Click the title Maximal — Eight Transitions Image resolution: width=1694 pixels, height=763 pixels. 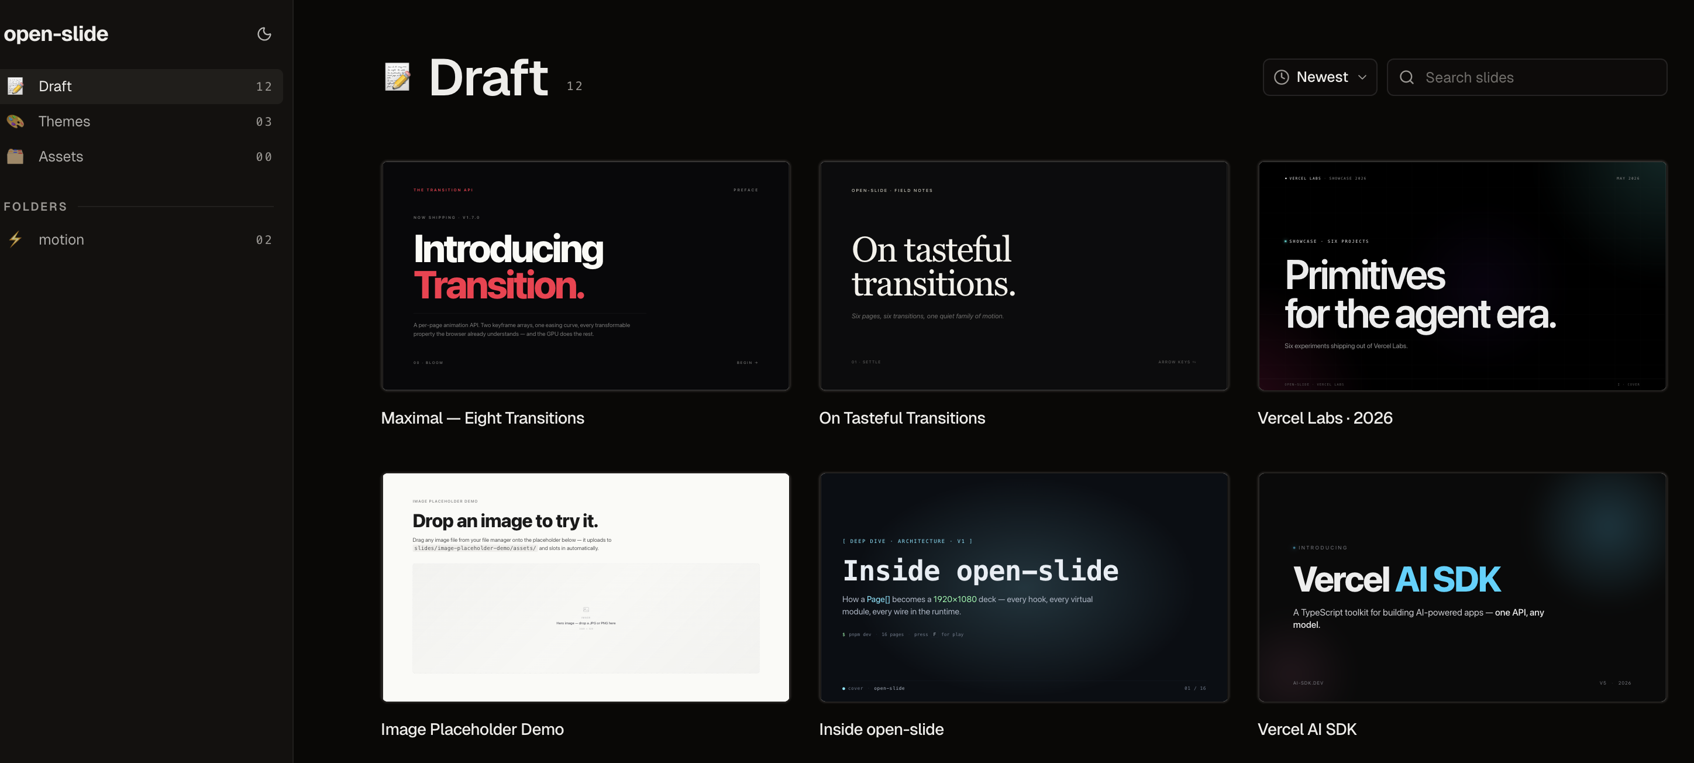click(x=482, y=418)
